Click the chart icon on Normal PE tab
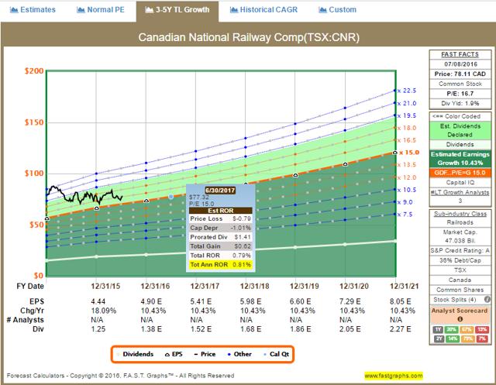The height and width of the screenshot is (385, 496). pos(81,10)
